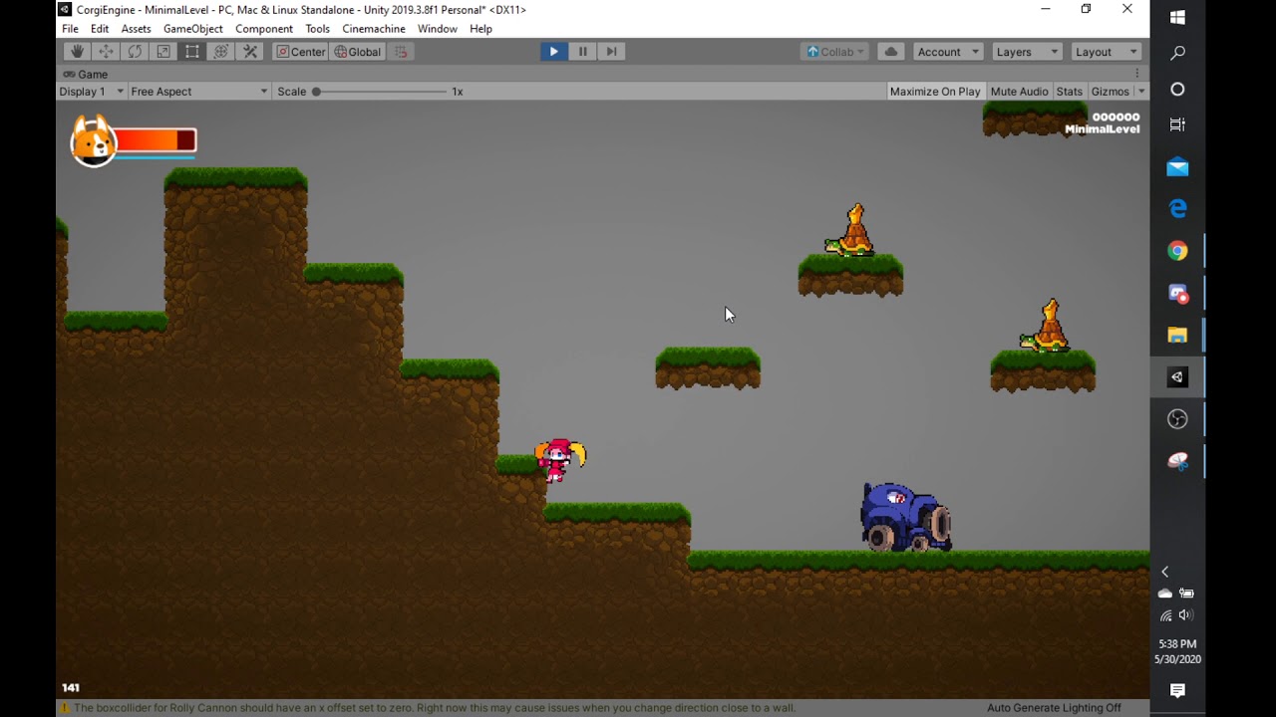Open the Help menu

pos(480,29)
